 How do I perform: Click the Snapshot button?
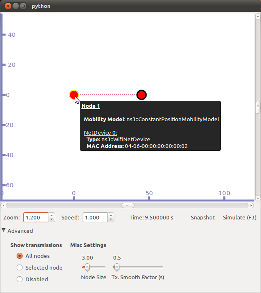[203, 217]
